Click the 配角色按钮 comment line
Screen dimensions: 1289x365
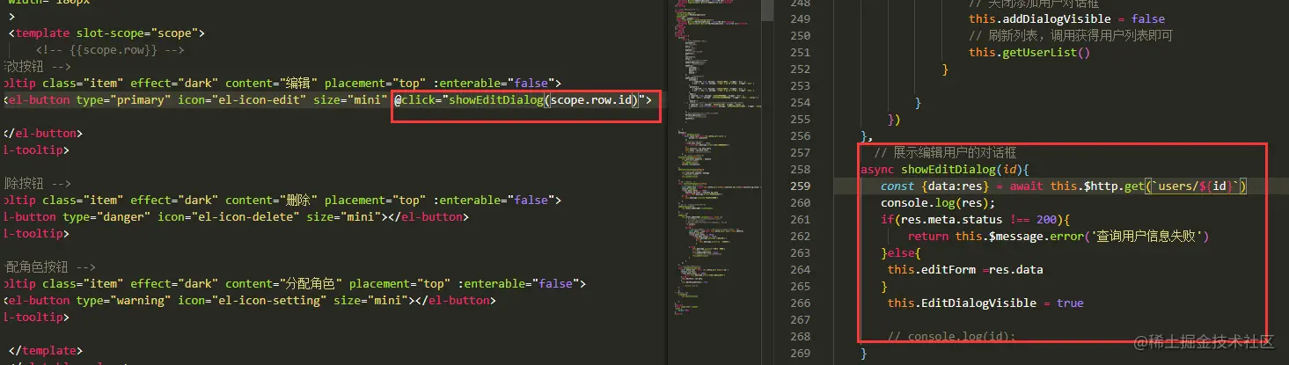pos(48,267)
